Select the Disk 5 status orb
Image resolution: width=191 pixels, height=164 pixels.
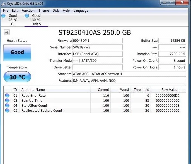[x=27, y=16]
